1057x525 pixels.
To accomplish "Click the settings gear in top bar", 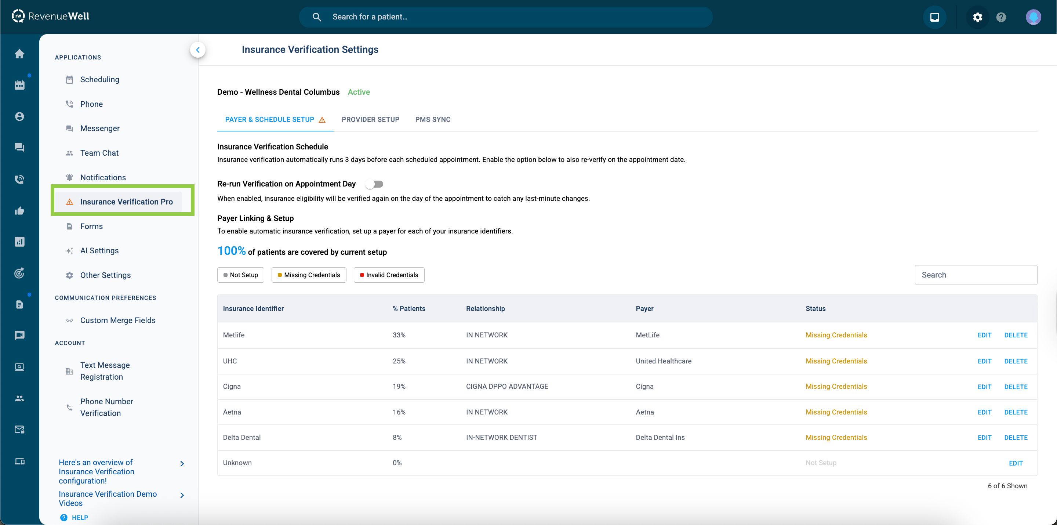I will 977,17.
